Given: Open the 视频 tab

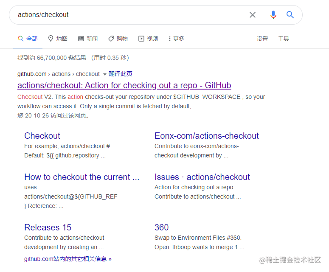Looking at the screenshot, I should click(148, 39).
